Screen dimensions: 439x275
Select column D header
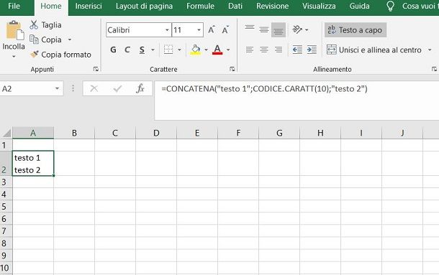point(156,133)
